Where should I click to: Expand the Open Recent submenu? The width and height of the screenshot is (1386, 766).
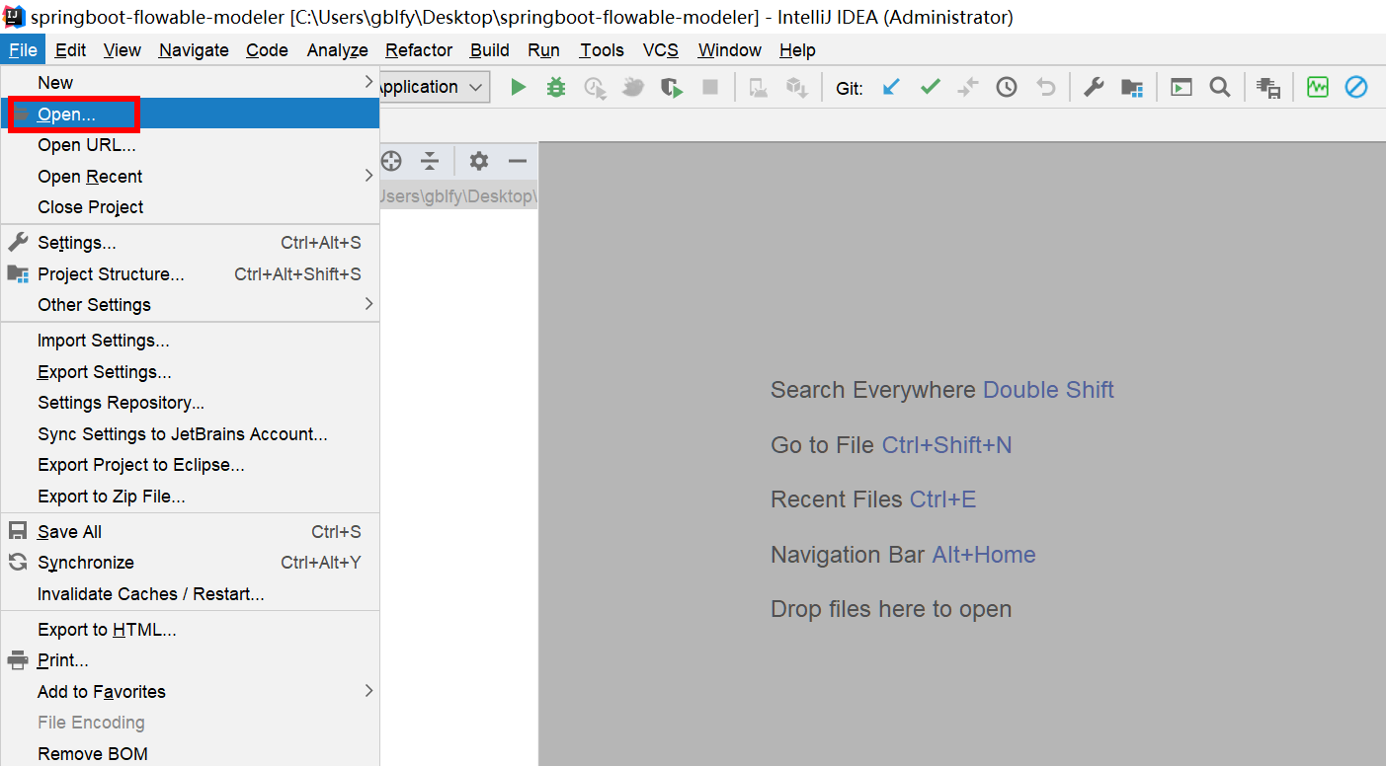(190, 177)
